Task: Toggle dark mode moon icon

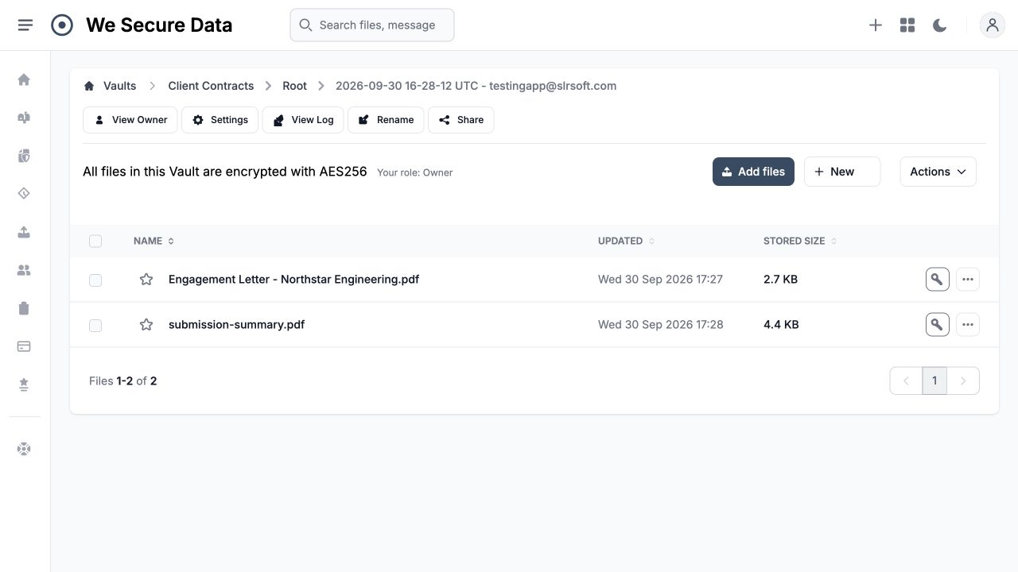Action: pyautogui.click(x=939, y=25)
